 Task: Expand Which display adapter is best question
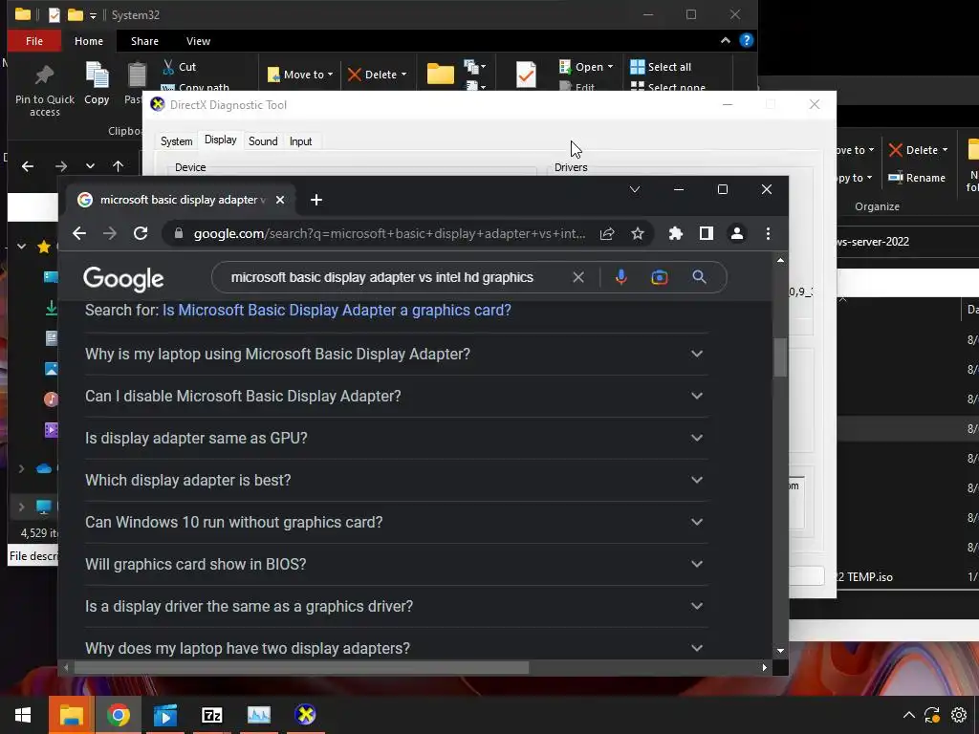click(x=396, y=480)
